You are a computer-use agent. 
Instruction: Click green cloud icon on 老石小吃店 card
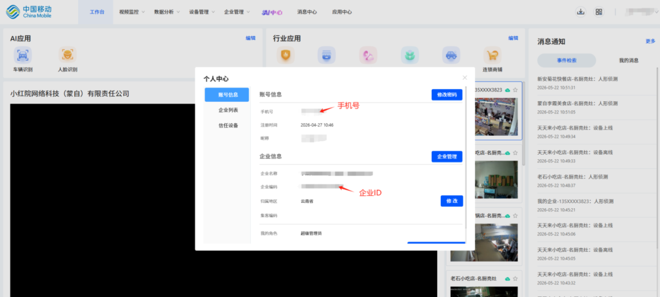(x=507, y=278)
